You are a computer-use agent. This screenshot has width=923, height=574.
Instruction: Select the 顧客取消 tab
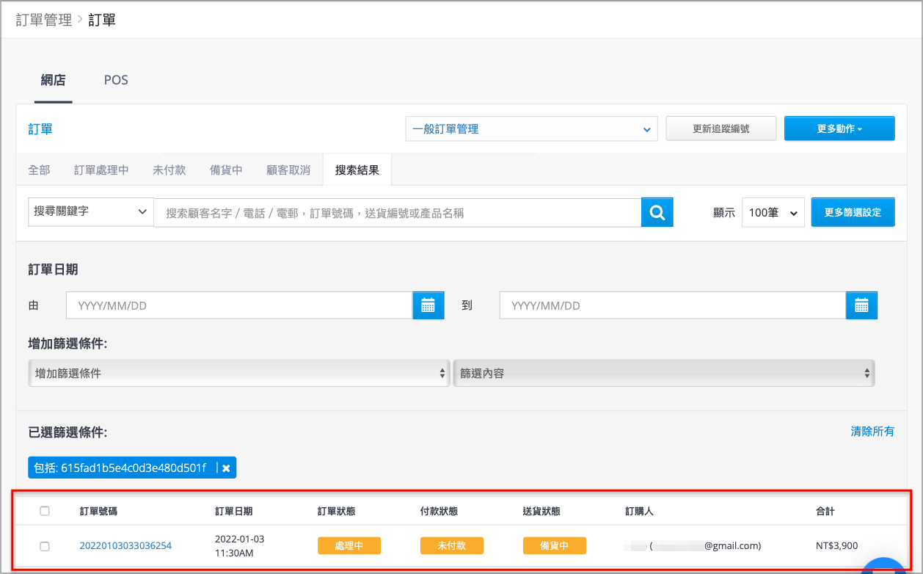click(x=288, y=170)
